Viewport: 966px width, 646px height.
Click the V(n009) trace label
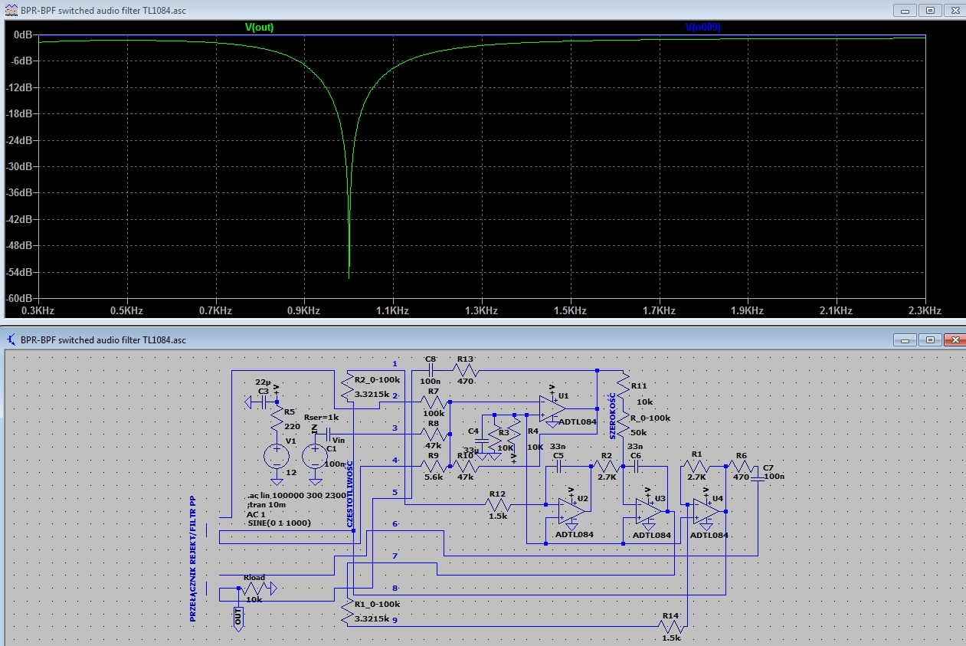point(702,27)
